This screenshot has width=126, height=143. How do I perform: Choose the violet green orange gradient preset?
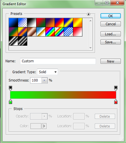tap(13, 32)
